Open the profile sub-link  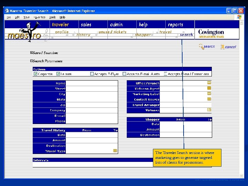62,32
